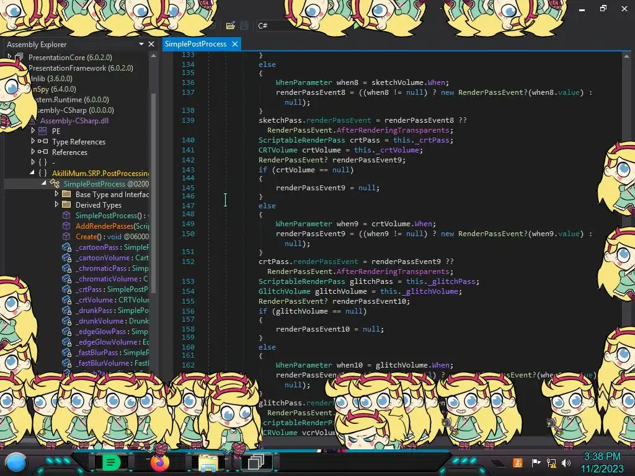Click the Start orb button

[16, 463]
